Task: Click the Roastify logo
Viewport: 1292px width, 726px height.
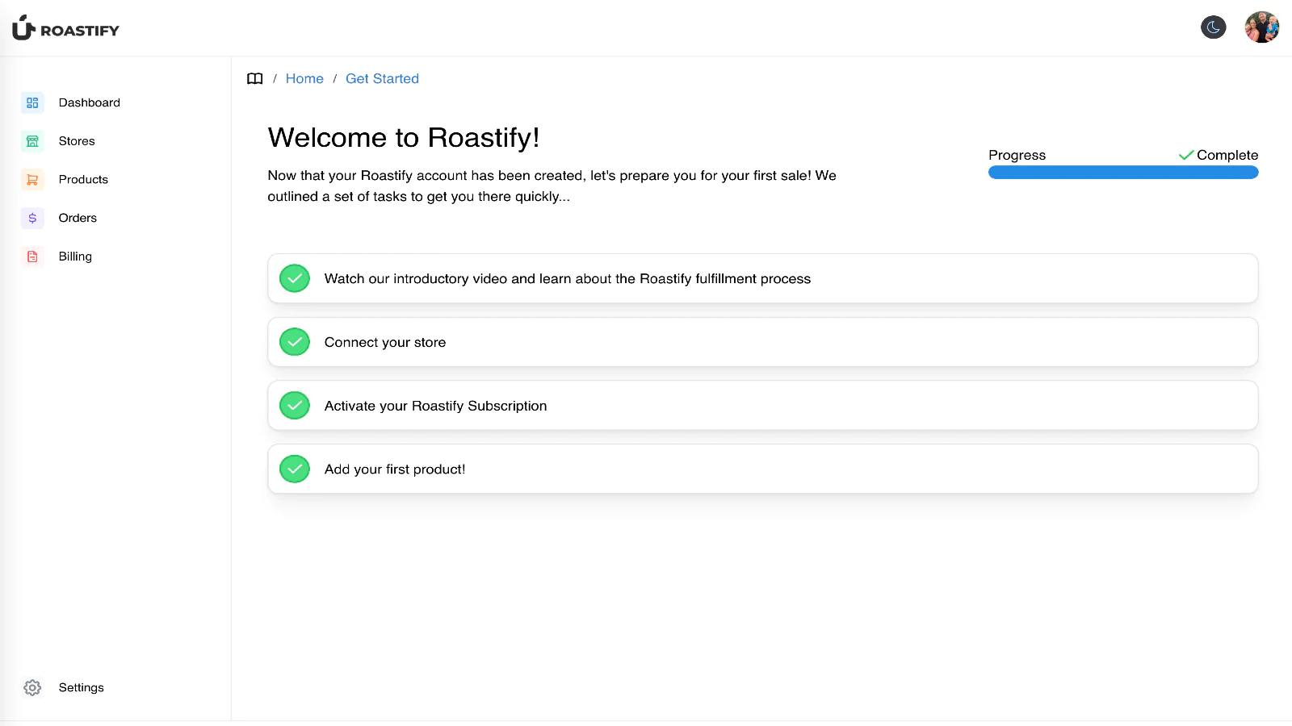Action: (65, 28)
